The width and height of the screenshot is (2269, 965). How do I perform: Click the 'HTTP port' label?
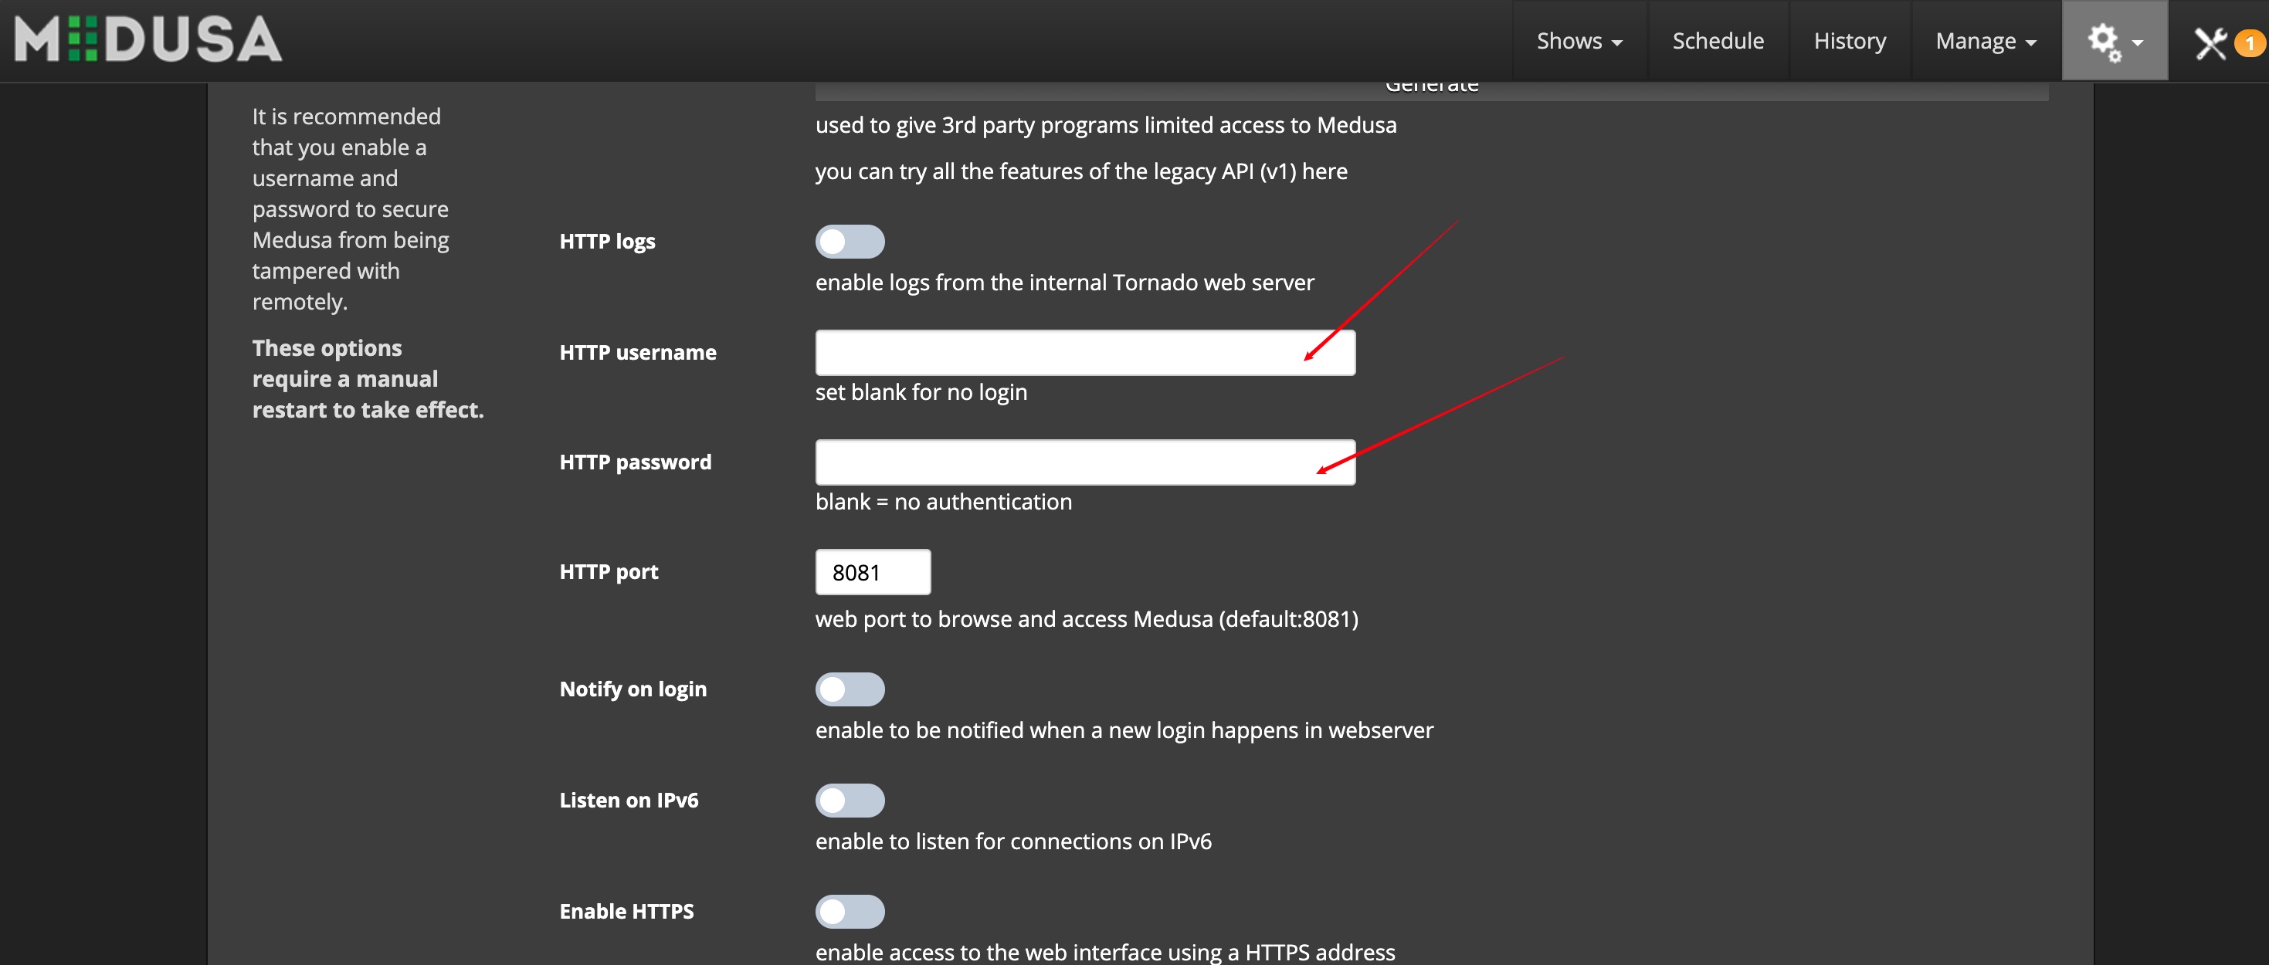click(x=609, y=572)
